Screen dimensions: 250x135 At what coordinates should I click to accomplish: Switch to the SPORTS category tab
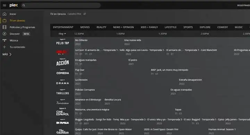tap(188, 27)
